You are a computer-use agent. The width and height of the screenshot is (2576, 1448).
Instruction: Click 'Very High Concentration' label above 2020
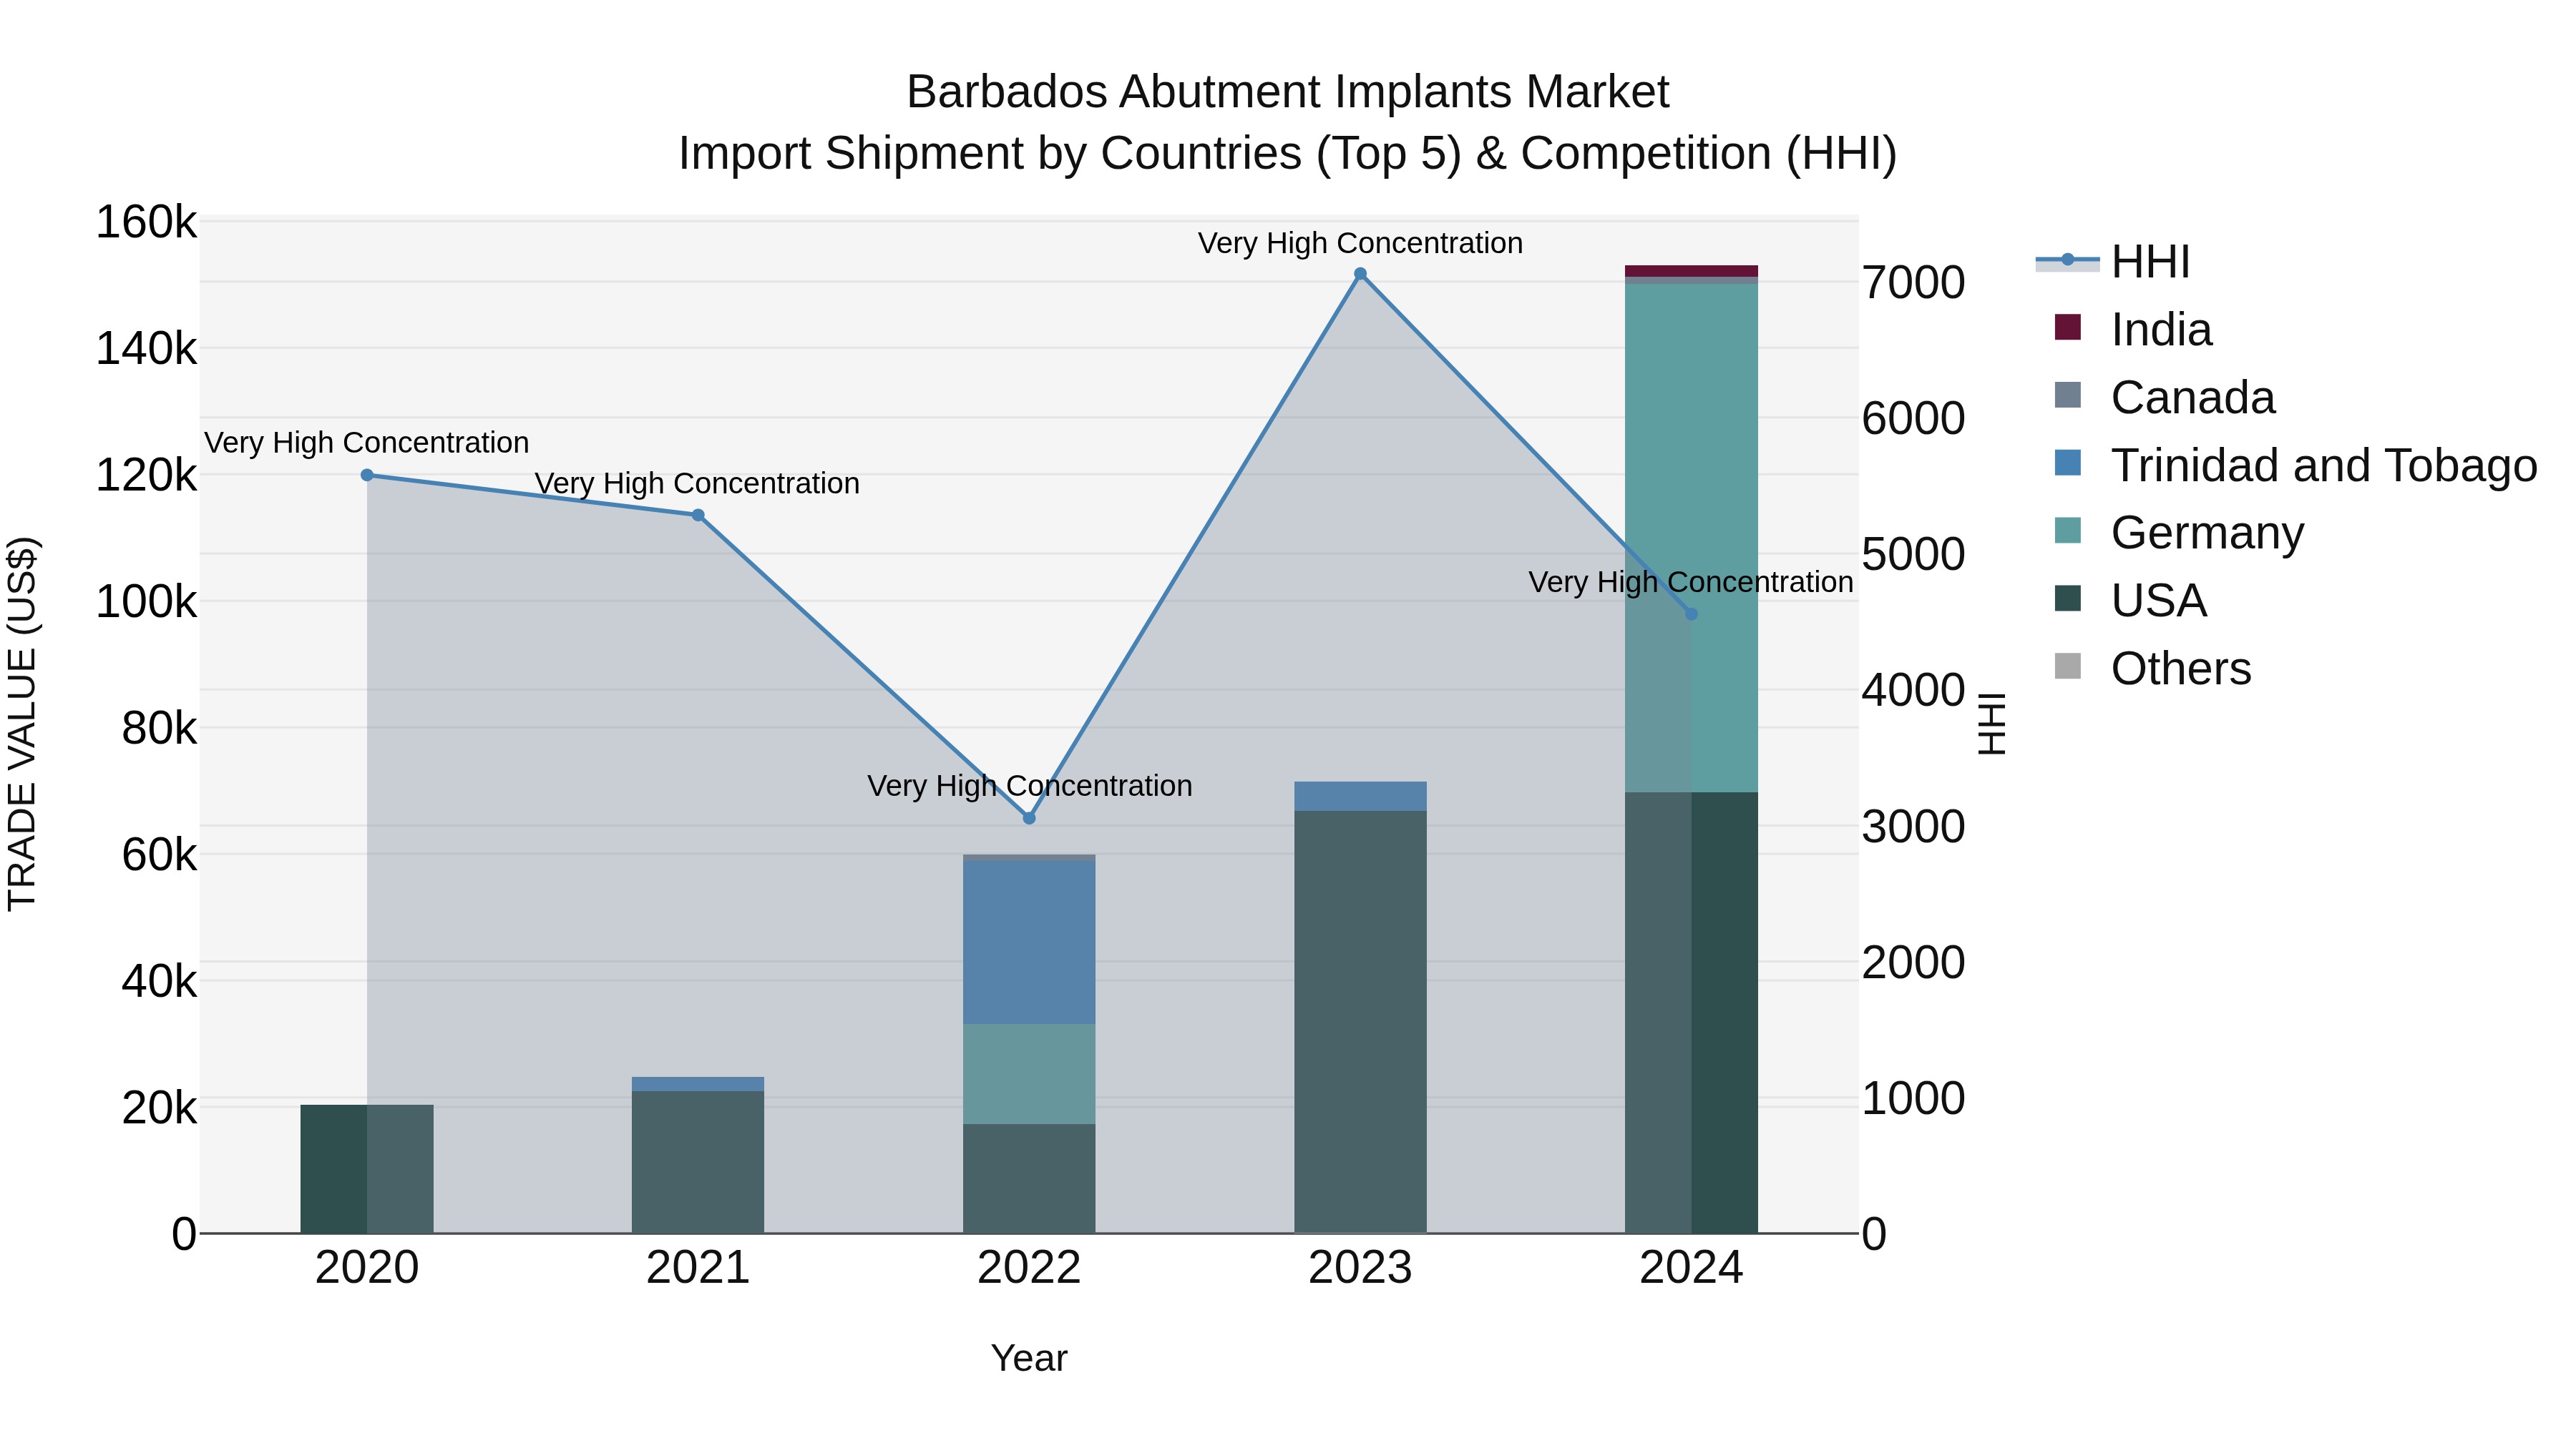pyautogui.click(x=367, y=443)
